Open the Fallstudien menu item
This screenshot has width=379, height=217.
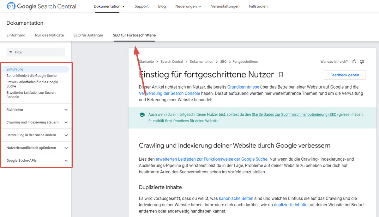pyautogui.click(x=258, y=6)
